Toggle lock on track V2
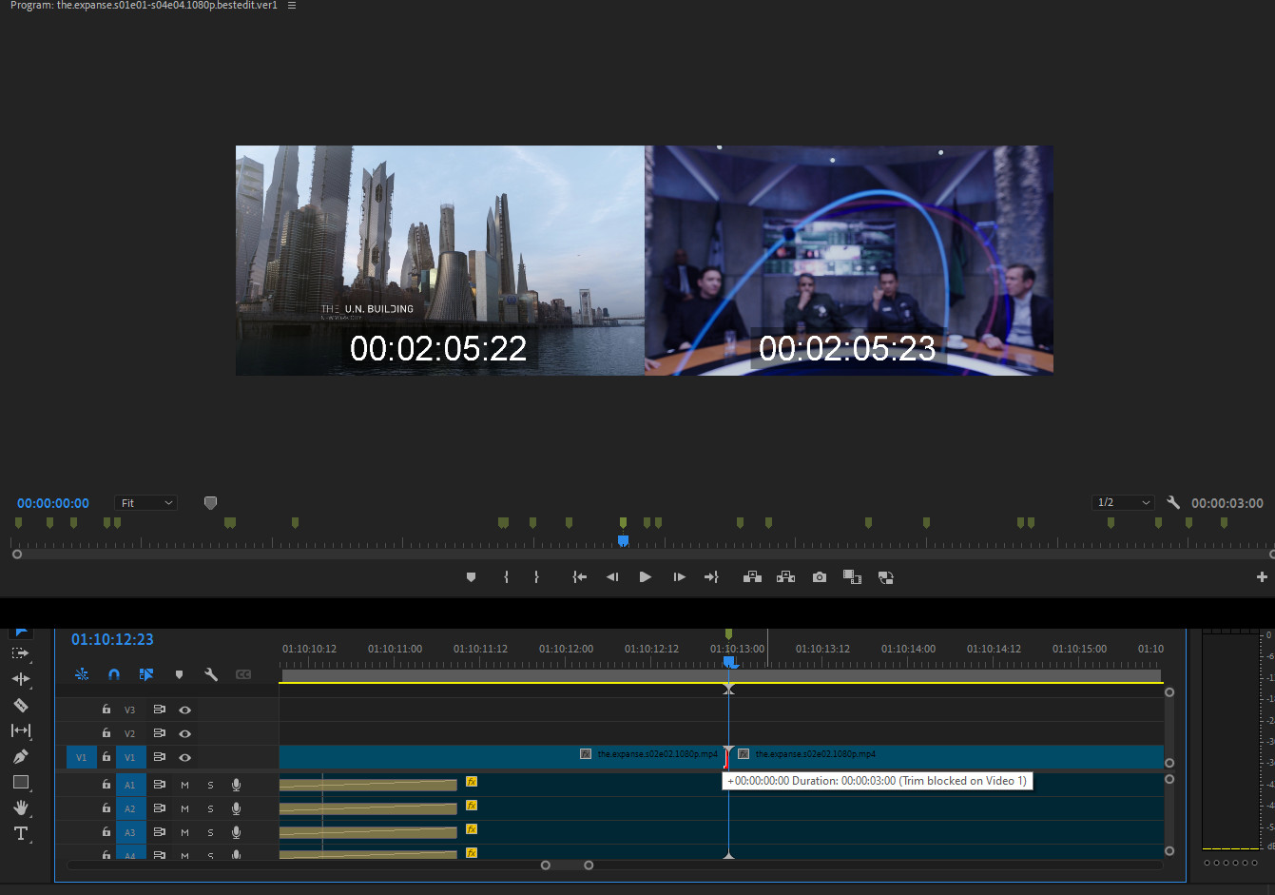1275x895 pixels. (x=106, y=733)
